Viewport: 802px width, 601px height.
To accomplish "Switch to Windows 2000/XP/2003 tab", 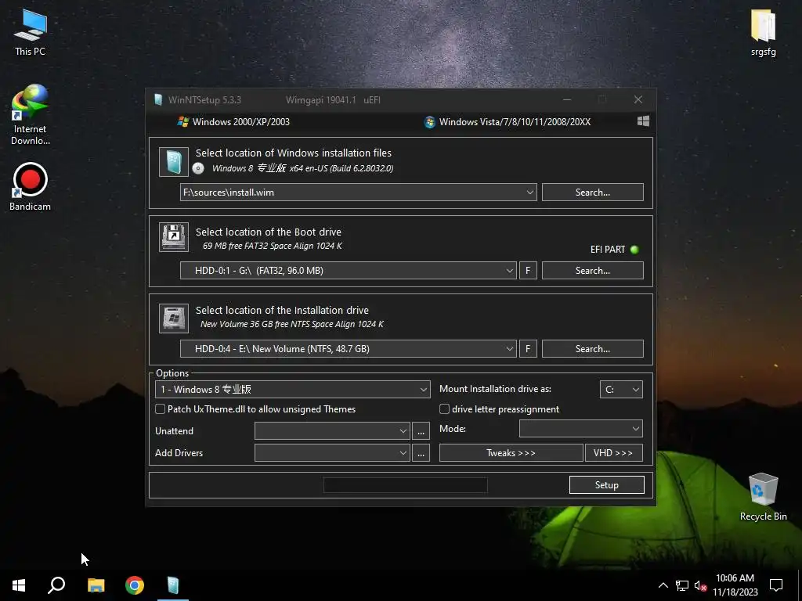I will pos(233,121).
